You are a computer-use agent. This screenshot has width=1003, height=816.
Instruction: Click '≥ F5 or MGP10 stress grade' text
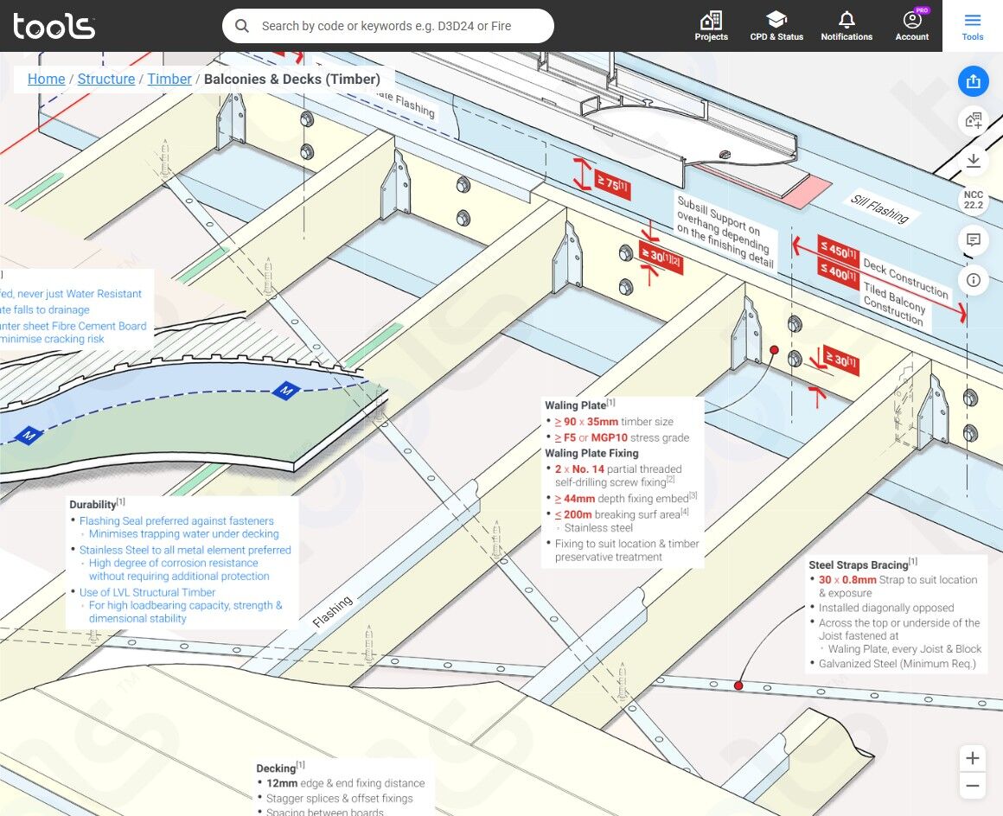622,437
